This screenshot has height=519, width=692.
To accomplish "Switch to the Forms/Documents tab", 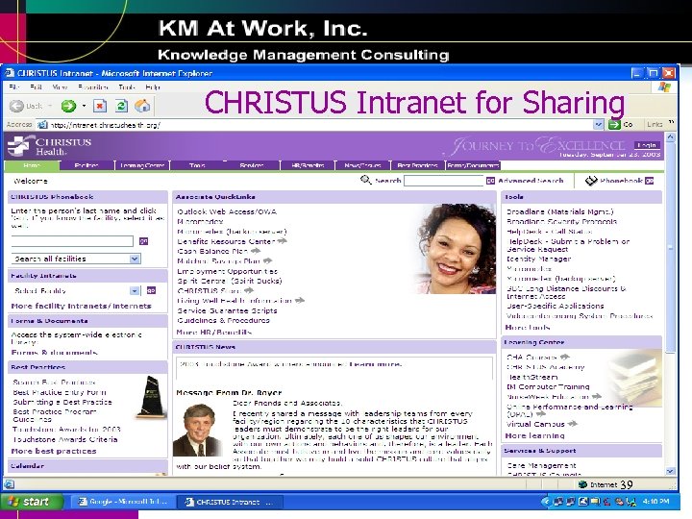I will [473, 165].
